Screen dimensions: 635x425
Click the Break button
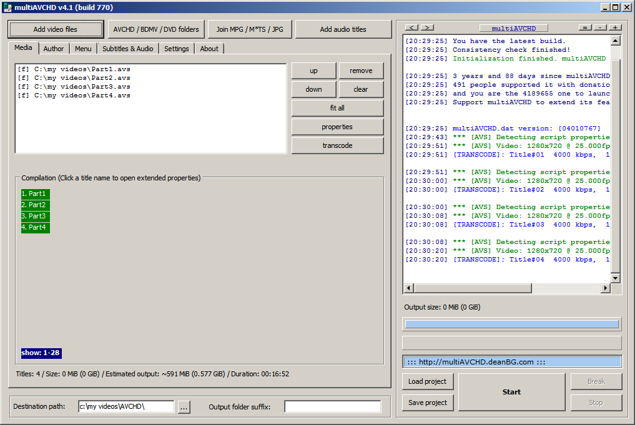tap(596, 381)
